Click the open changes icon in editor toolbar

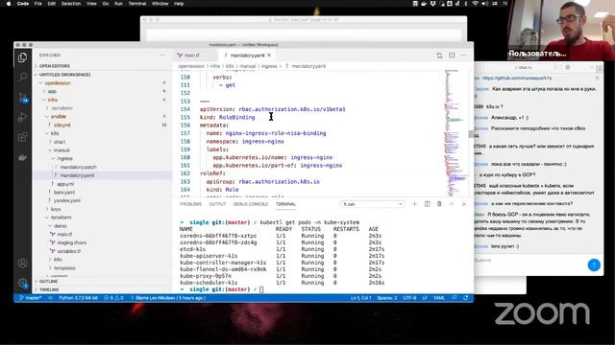click(439, 56)
